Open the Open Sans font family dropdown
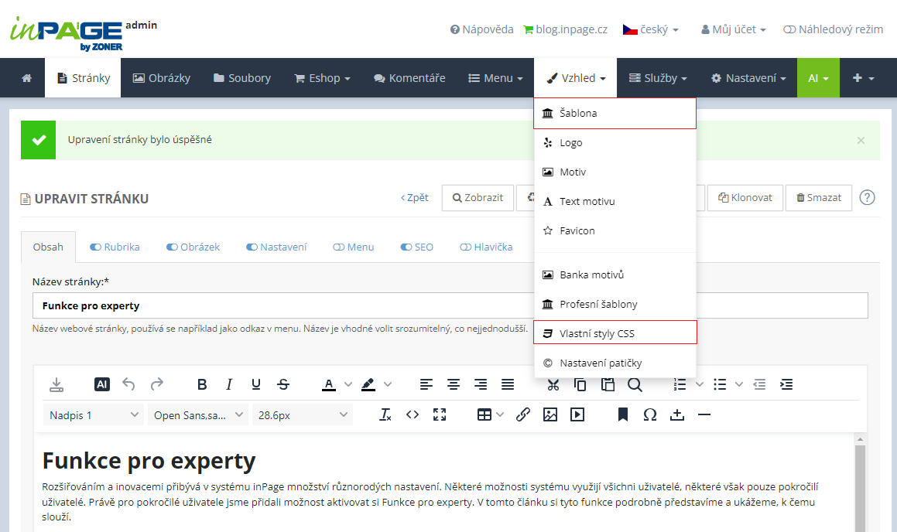897x532 pixels. coord(198,415)
